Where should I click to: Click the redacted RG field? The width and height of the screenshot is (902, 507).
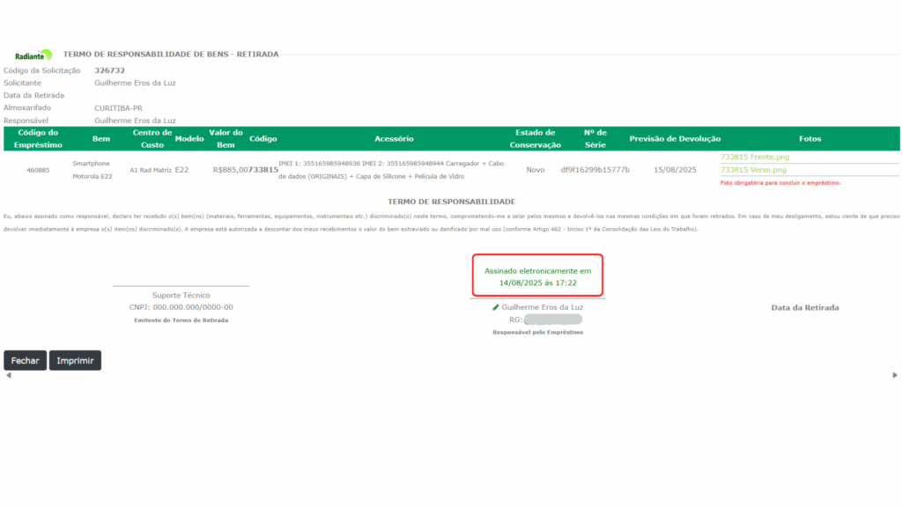(552, 320)
